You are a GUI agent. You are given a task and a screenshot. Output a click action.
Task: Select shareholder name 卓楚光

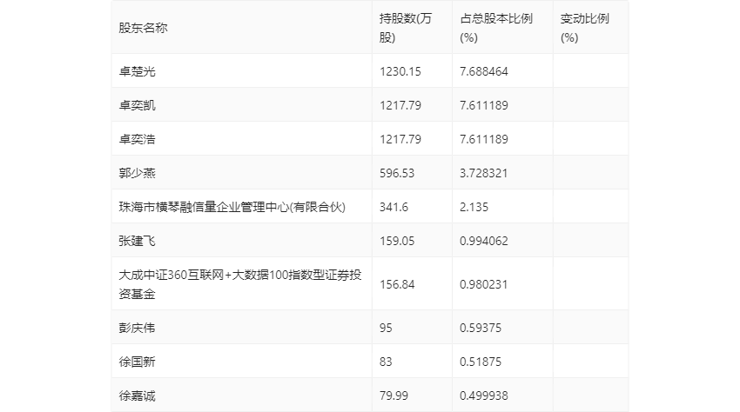(x=137, y=71)
